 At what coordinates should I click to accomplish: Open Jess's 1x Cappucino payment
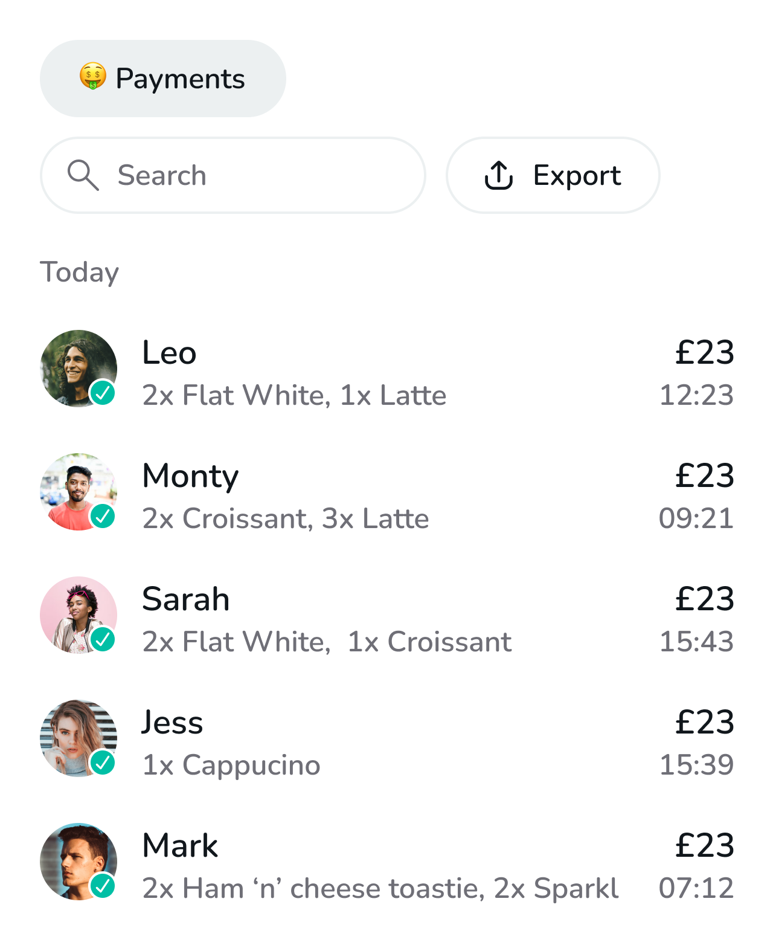point(231,765)
